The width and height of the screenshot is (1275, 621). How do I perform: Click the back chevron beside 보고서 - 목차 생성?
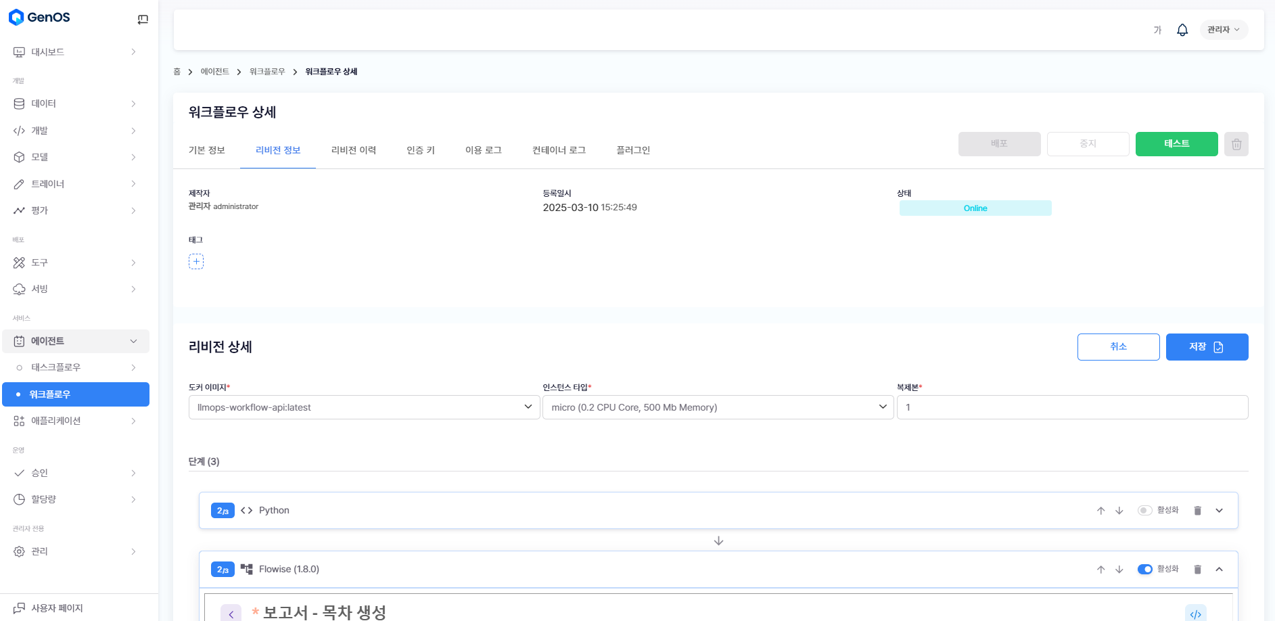[x=231, y=614]
